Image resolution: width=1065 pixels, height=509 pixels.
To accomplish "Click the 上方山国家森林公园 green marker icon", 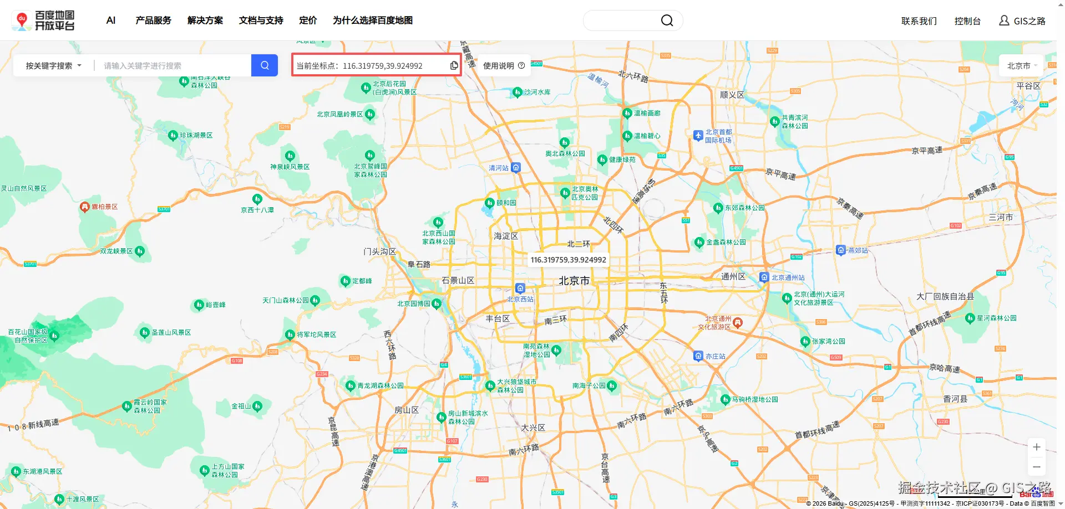I will point(205,470).
